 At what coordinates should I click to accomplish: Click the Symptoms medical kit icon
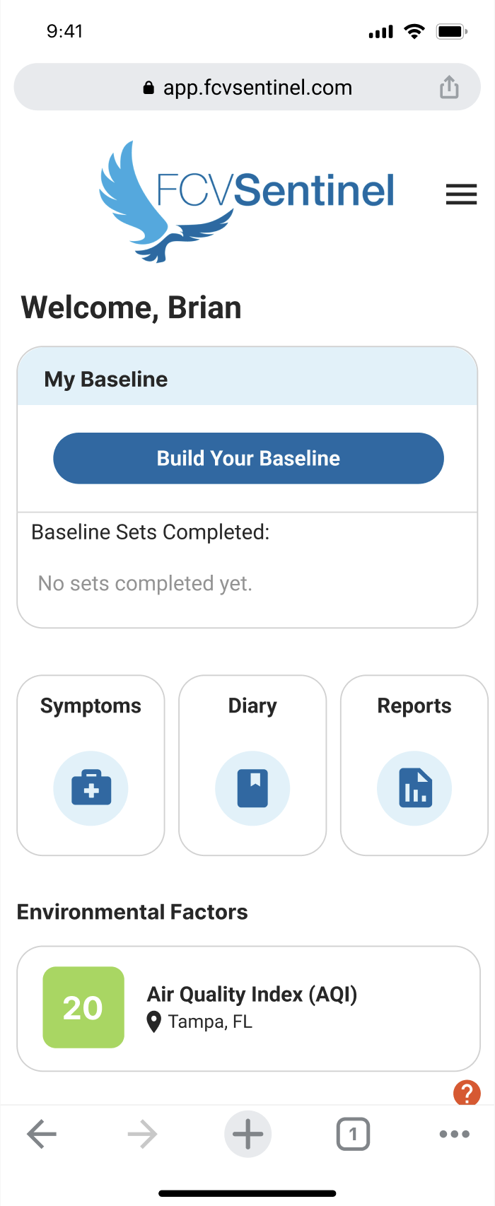coord(91,788)
